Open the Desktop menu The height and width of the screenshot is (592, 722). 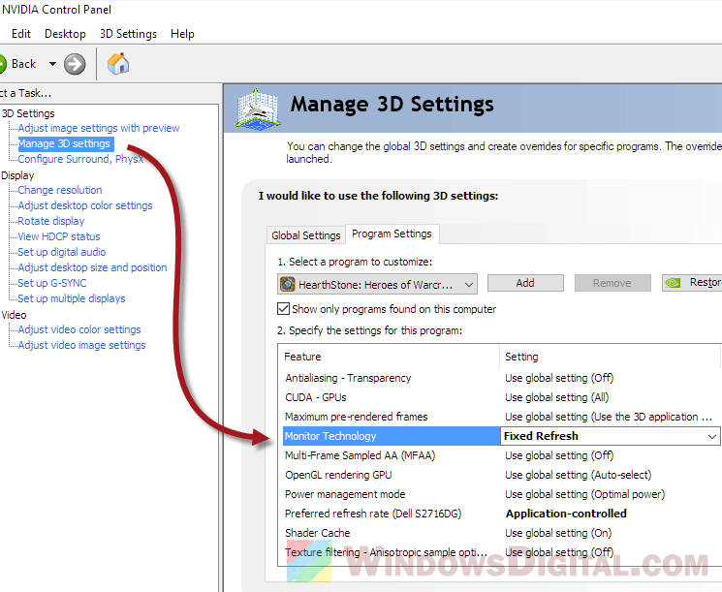click(65, 34)
